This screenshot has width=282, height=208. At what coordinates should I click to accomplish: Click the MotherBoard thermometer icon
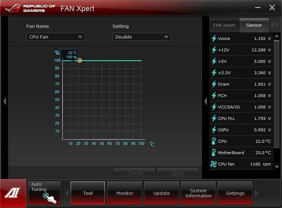(x=213, y=153)
